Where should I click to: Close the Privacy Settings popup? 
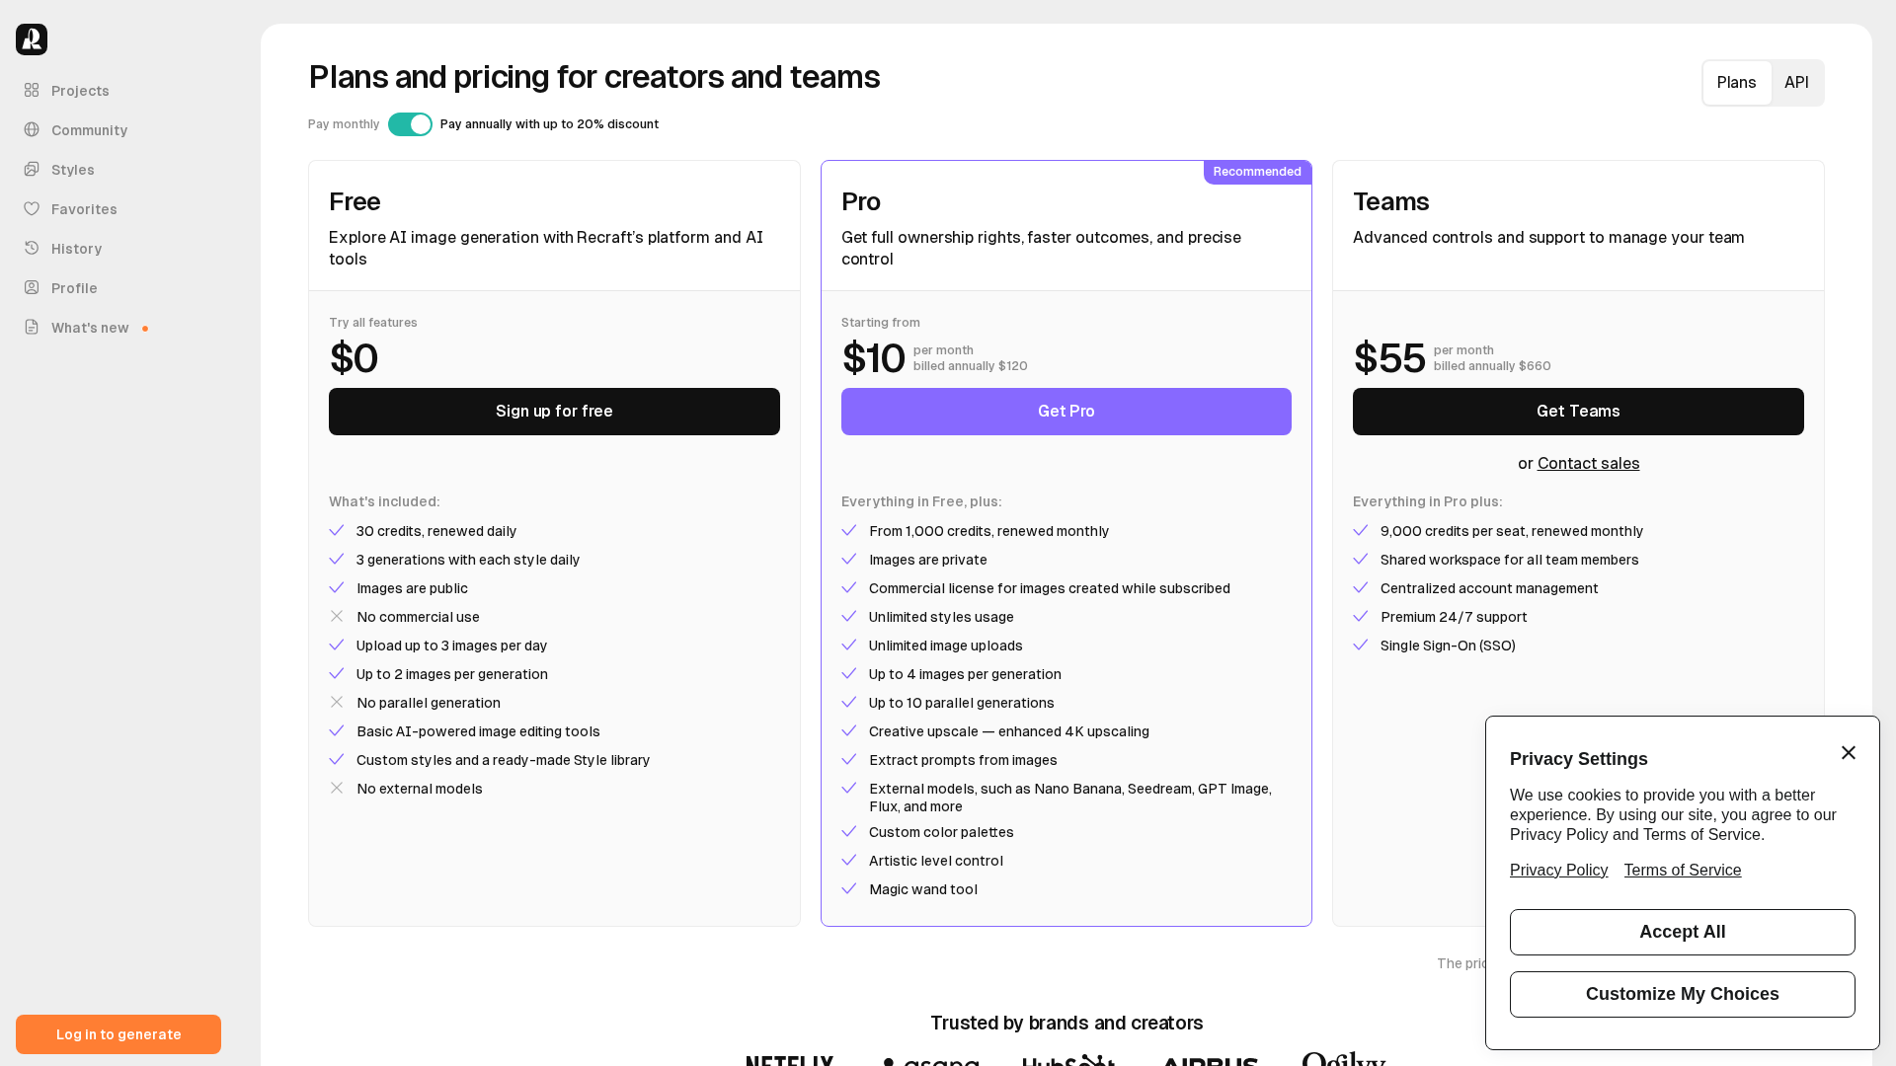pyautogui.click(x=1848, y=753)
